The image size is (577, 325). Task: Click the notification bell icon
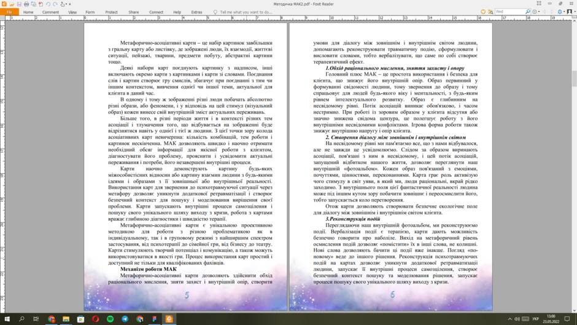tap(560, 12)
